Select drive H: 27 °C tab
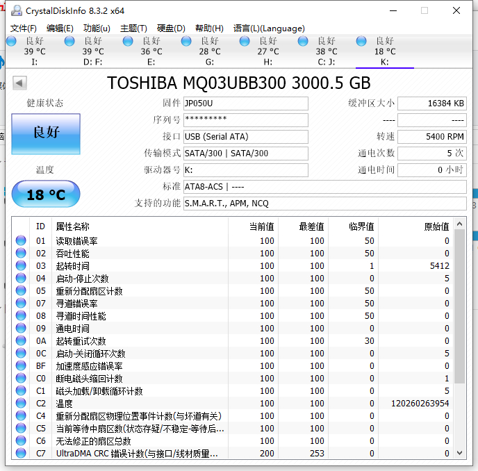 pos(268,51)
